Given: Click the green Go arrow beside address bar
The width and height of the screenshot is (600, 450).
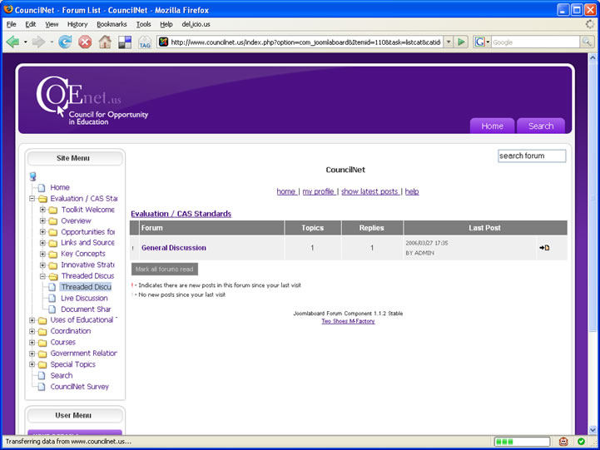Looking at the screenshot, I should coord(462,42).
